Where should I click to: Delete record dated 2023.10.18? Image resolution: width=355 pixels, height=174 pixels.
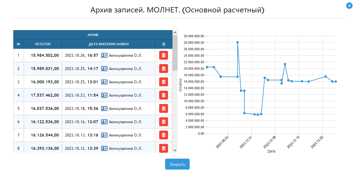pyautogui.click(x=164, y=108)
